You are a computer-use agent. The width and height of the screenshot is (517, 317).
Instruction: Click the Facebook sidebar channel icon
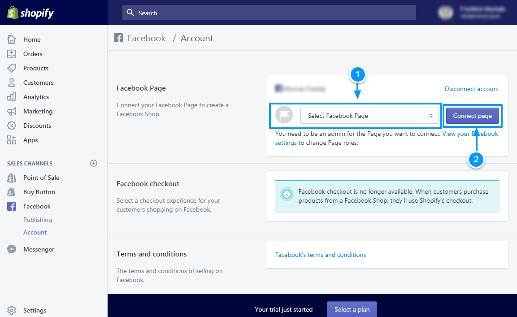point(12,207)
